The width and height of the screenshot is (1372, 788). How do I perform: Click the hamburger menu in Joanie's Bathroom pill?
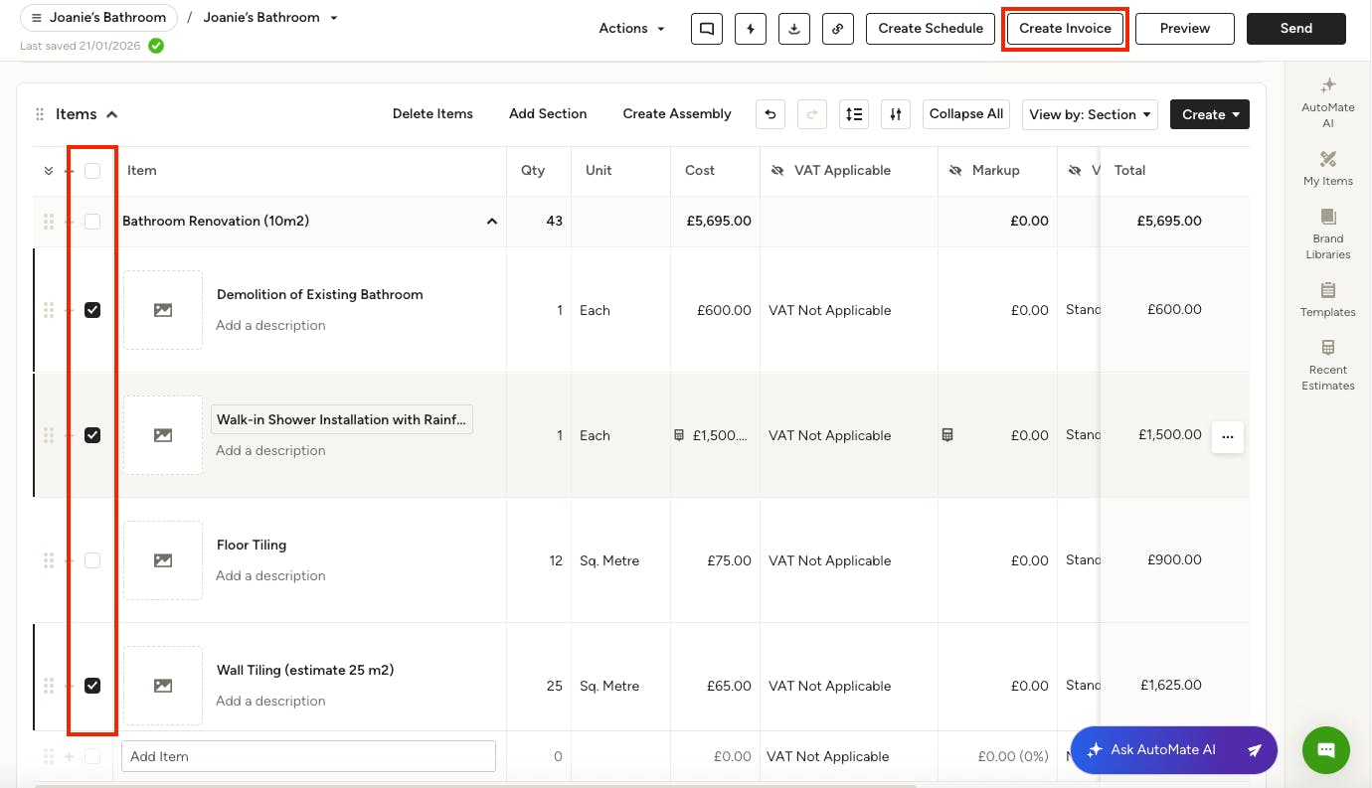click(37, 18)
